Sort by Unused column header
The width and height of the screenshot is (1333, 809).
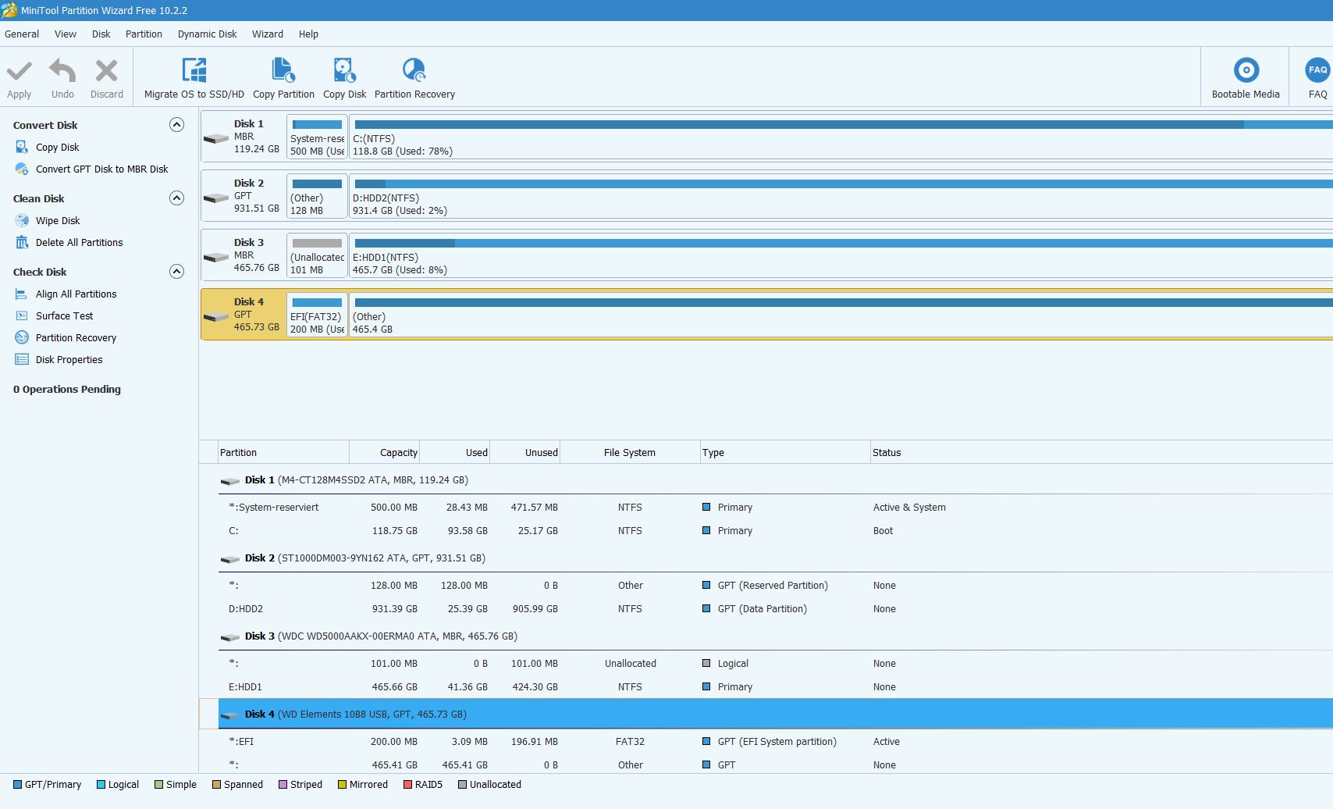pyautogui.click(x=525, y=453)
